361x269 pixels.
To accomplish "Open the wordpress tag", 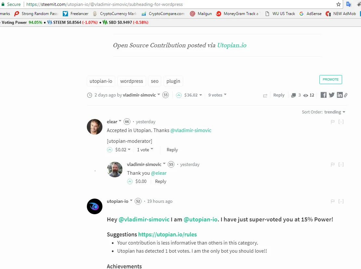I will coord(131,81).
